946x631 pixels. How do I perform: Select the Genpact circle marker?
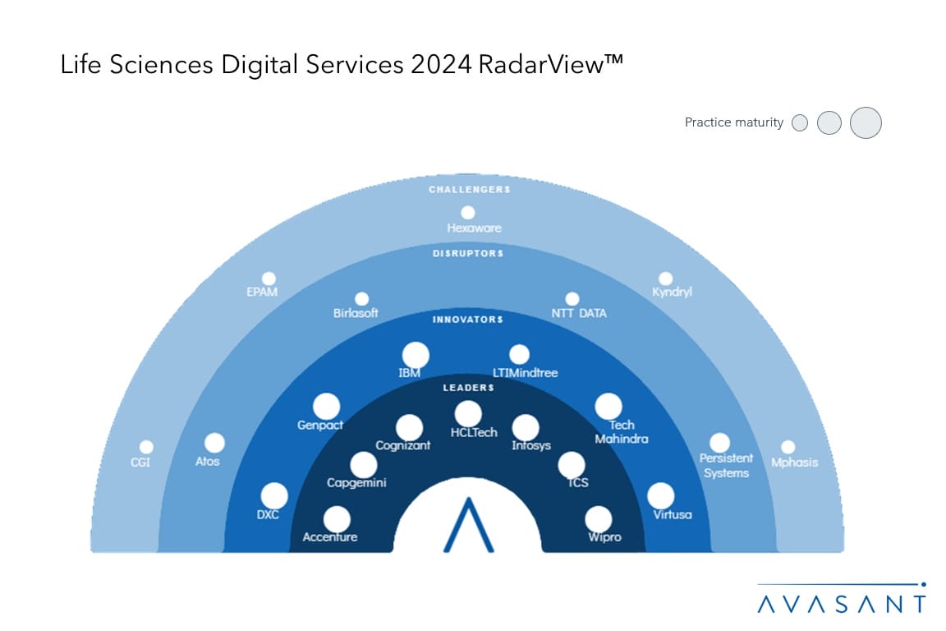(326, 406)
